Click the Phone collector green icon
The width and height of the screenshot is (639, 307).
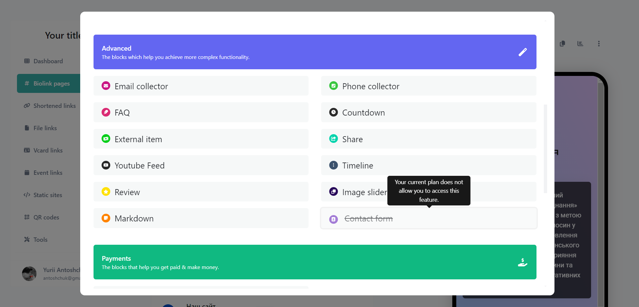333,86
